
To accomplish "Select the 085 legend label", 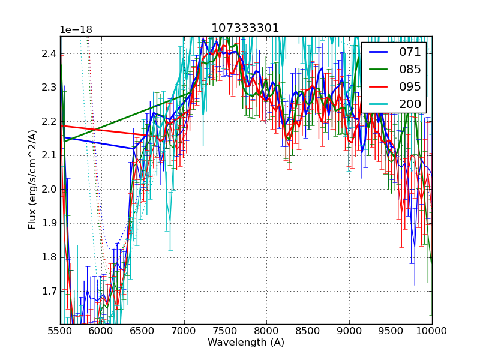I will coord(410,70).
